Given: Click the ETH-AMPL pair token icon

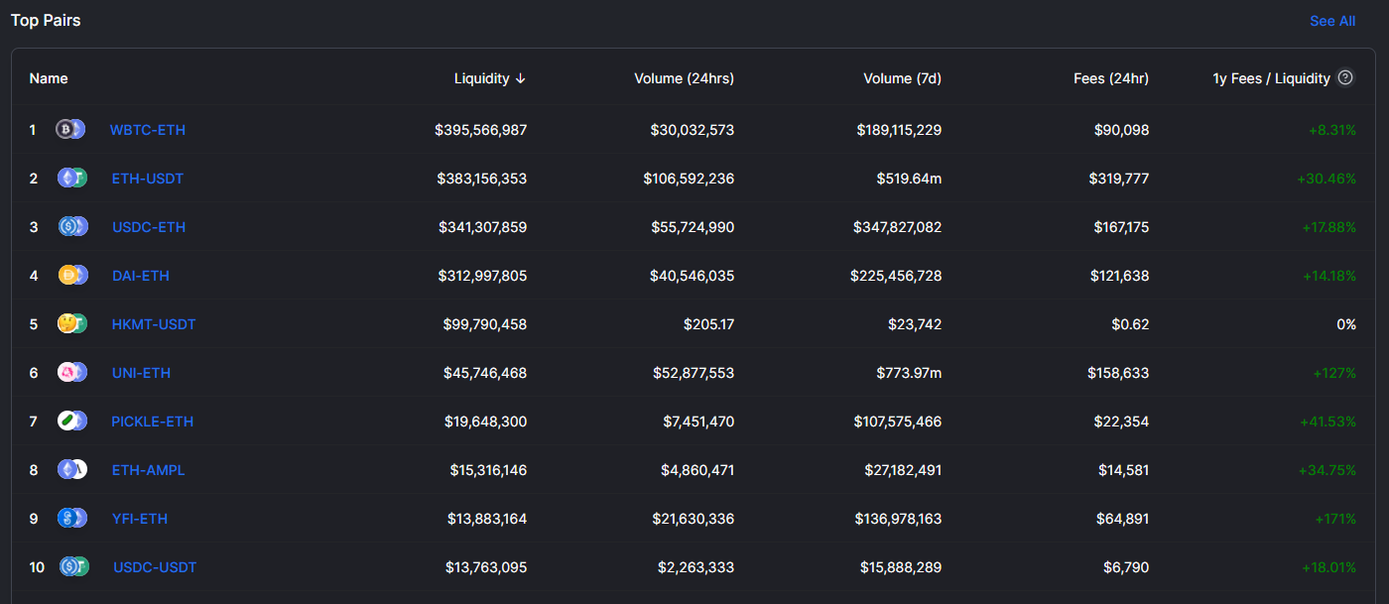Looking at the screenshot, I should [72, 470].
